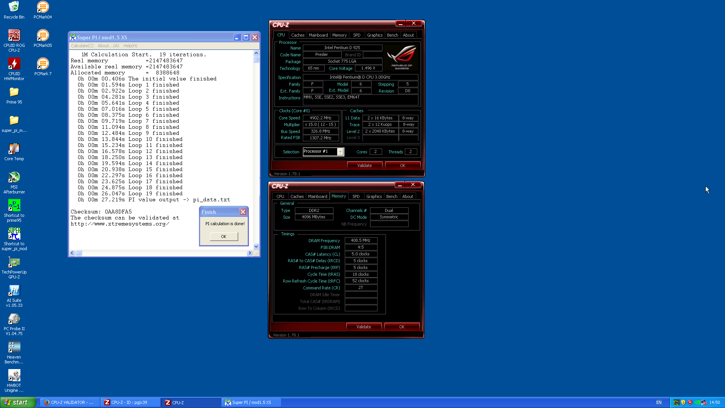Open the Windows start button

click(18, 402)
